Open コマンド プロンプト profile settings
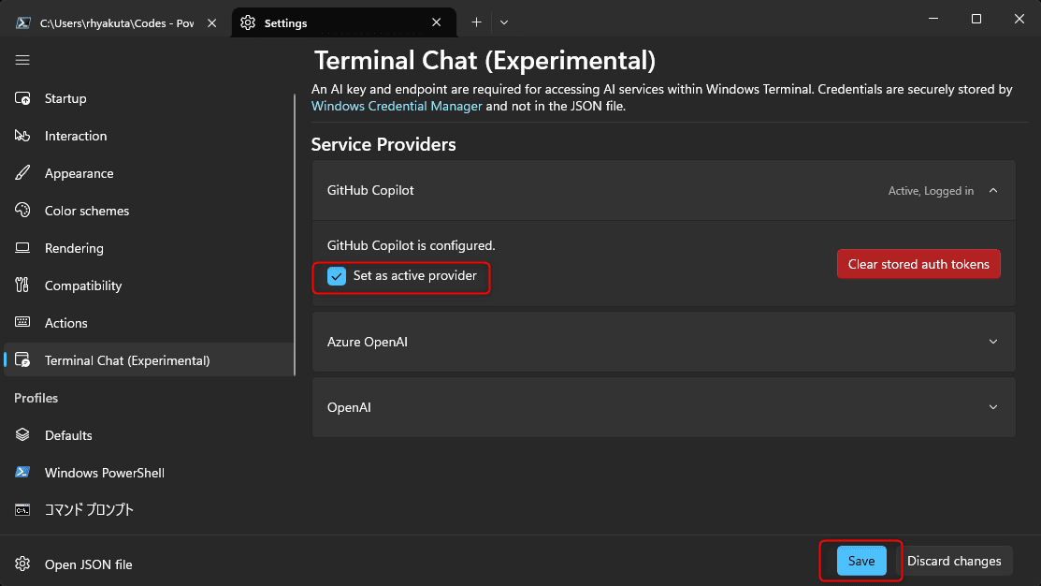 click(149, 509)
